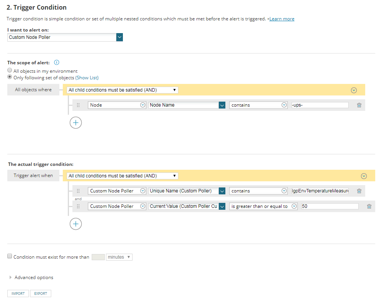Click the Show List link

point(87,78)
